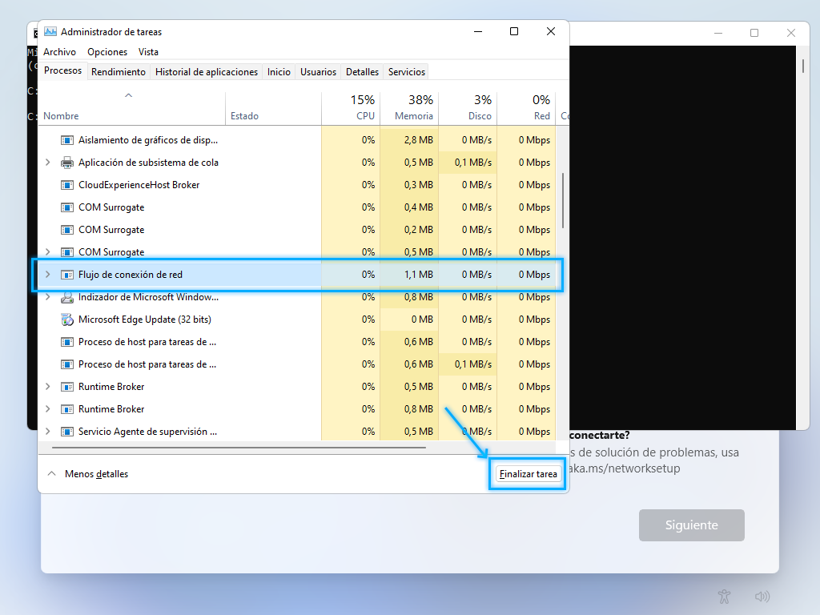Maximize the Administrador de tareas window
The height and width of the screenshot is (615, 820).
click(x=514, y=31)
